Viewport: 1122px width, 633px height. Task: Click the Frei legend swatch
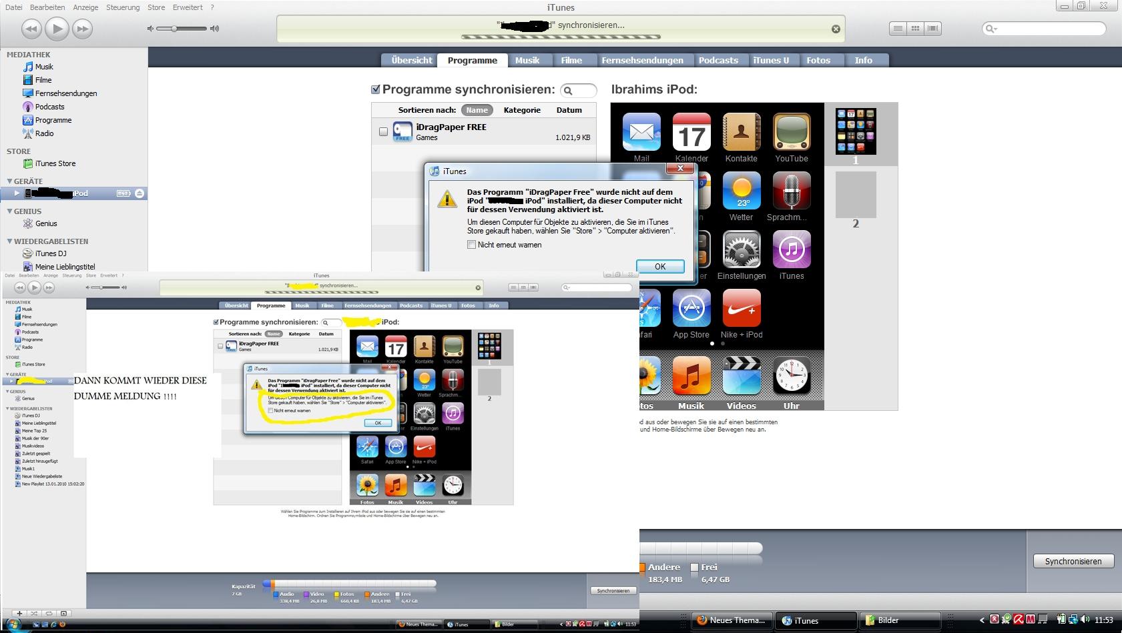pyautogui.click(x=694, y=568)
